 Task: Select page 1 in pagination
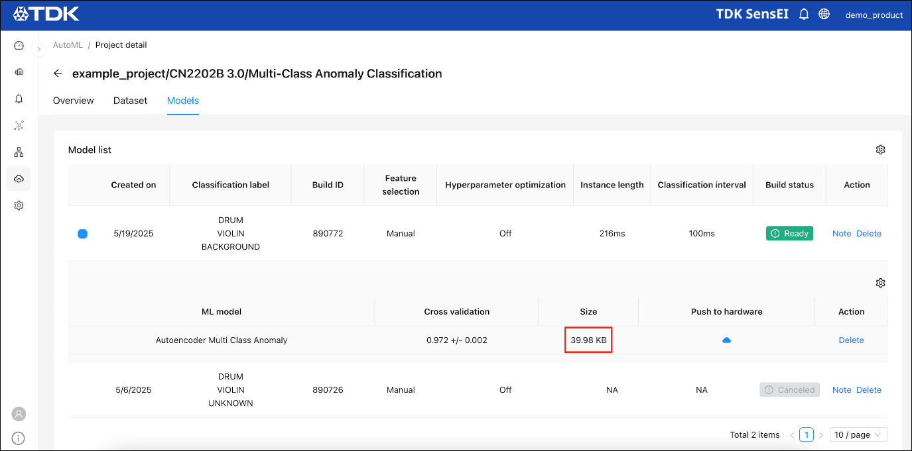807,435
